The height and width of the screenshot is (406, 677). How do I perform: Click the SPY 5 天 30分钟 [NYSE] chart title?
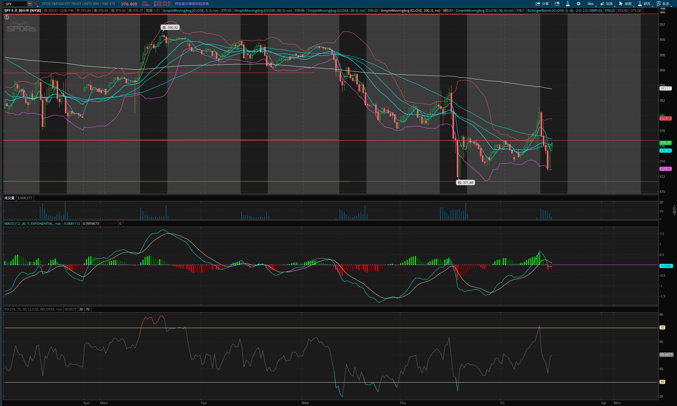(23, 11)
